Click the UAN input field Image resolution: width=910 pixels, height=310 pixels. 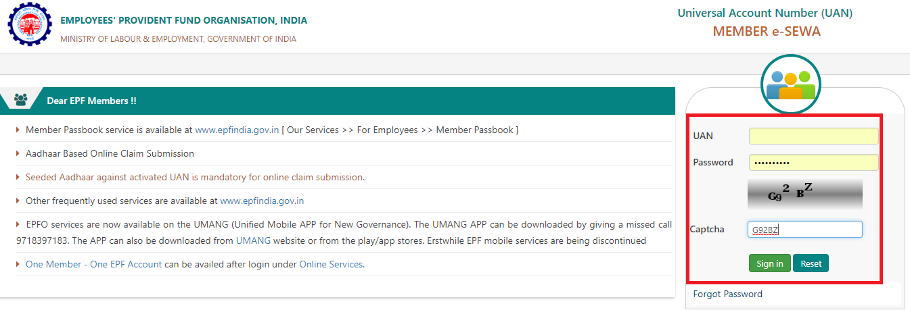coord(813,136)
